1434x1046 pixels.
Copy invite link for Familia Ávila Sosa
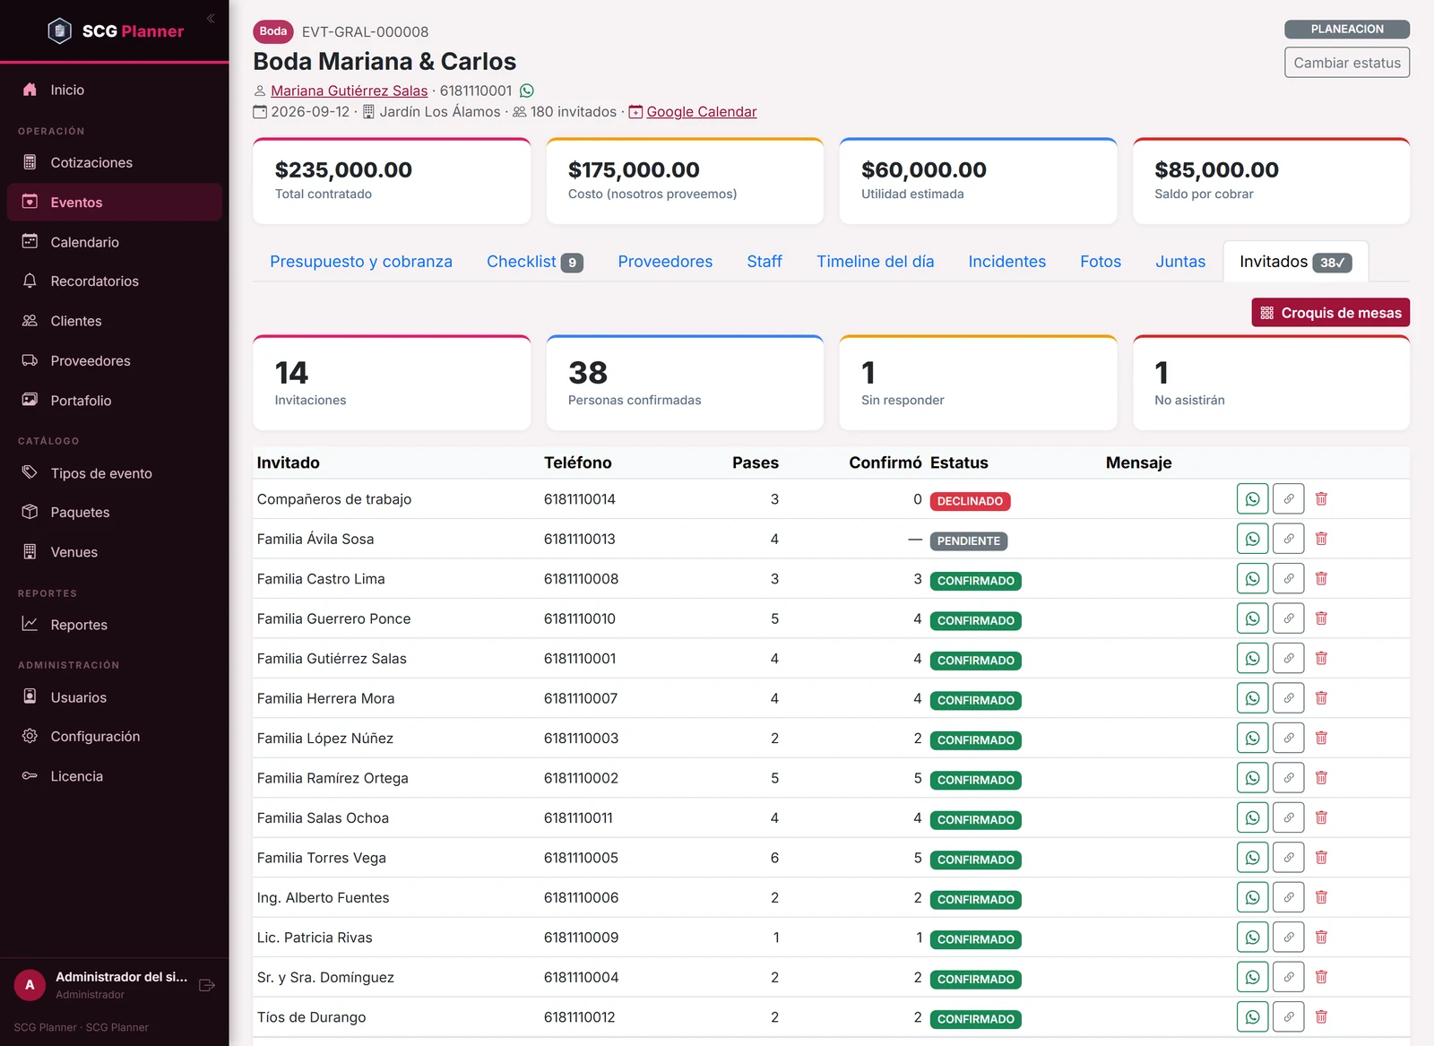tap(1288, 539)
